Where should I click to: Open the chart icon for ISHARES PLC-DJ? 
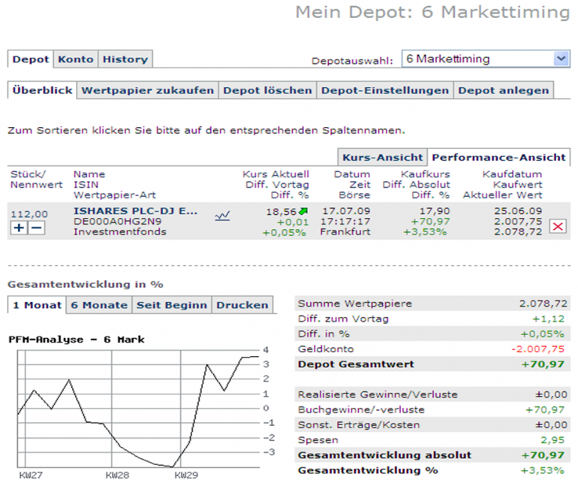222,216
